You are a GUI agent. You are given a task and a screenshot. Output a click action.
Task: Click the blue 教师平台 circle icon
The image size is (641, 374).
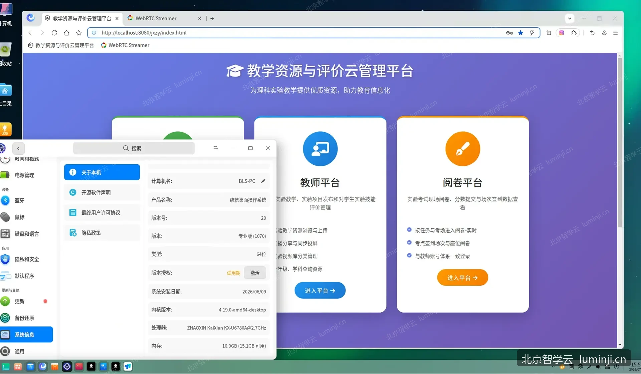[320, 149]
